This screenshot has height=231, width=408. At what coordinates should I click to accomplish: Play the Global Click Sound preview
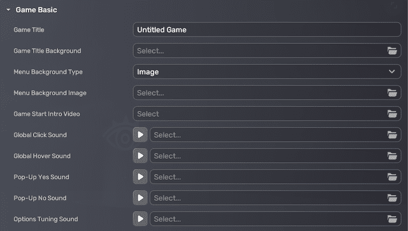click(x=140, y=135)
